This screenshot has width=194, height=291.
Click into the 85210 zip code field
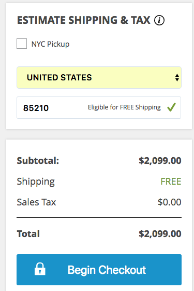(x=99, y=108)
